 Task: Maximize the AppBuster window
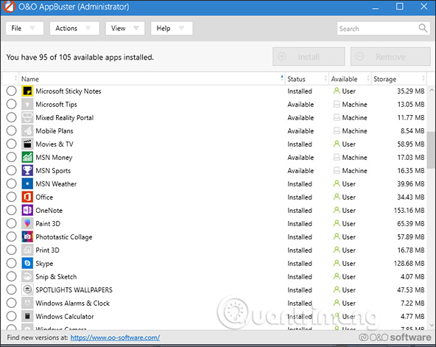400,7
